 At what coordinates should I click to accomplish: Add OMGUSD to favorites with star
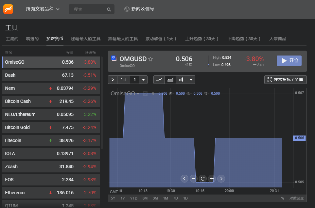tap(150, 59)
